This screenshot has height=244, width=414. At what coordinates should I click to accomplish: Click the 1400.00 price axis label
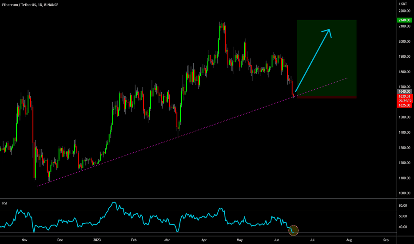(405, 132)
